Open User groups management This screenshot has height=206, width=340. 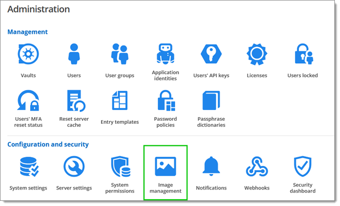120,54
